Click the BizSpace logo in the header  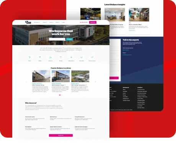(28, 23)
